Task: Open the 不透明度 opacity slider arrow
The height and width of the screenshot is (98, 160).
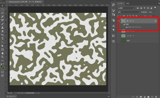Action: [155, 12]
